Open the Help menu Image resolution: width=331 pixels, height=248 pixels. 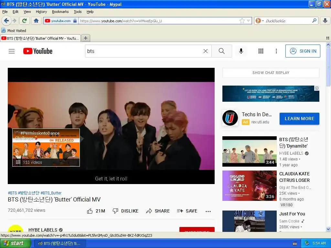90,12
